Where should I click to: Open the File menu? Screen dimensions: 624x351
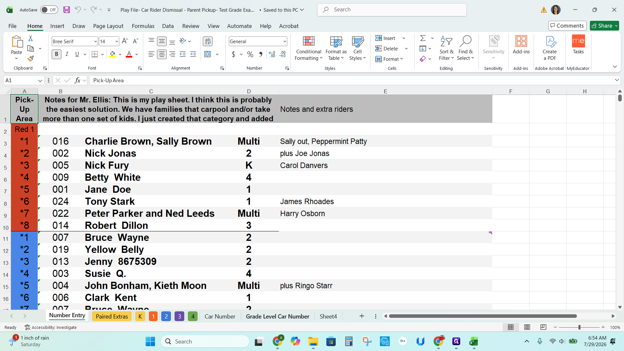pyautogui.click(x=12, y=26)
